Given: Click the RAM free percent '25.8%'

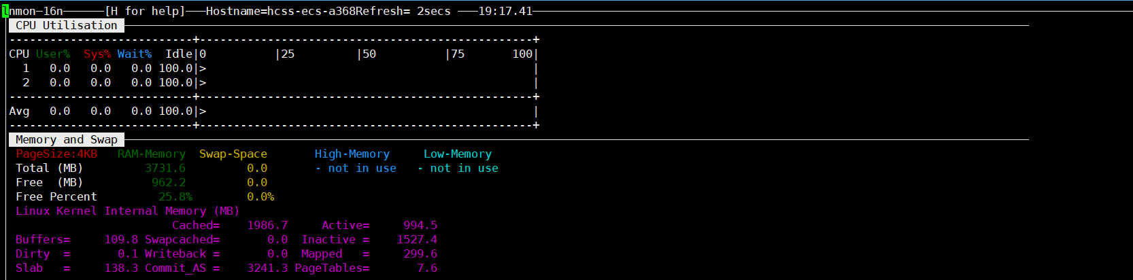Looking at the screenshot, I should click(175, 197).
